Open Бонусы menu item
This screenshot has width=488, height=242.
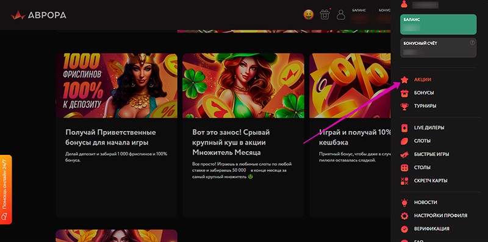pyautogui.click(x=424, y=93)
